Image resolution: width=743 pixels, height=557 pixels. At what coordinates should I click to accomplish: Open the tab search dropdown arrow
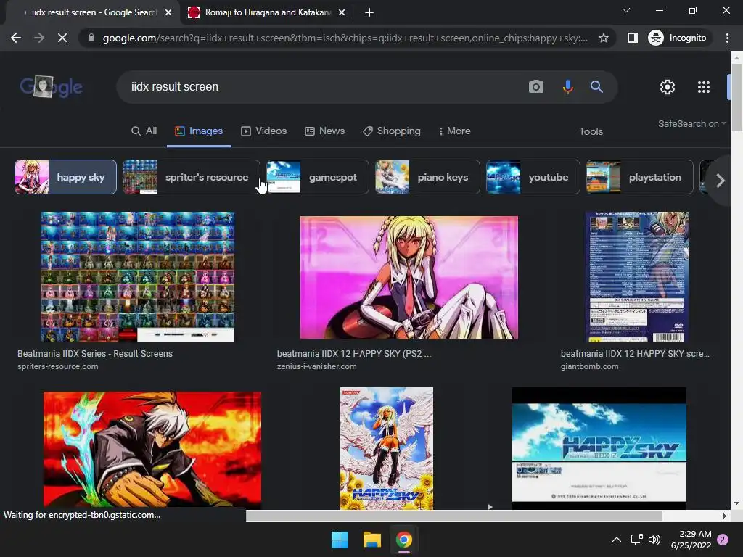click(626, 10)
